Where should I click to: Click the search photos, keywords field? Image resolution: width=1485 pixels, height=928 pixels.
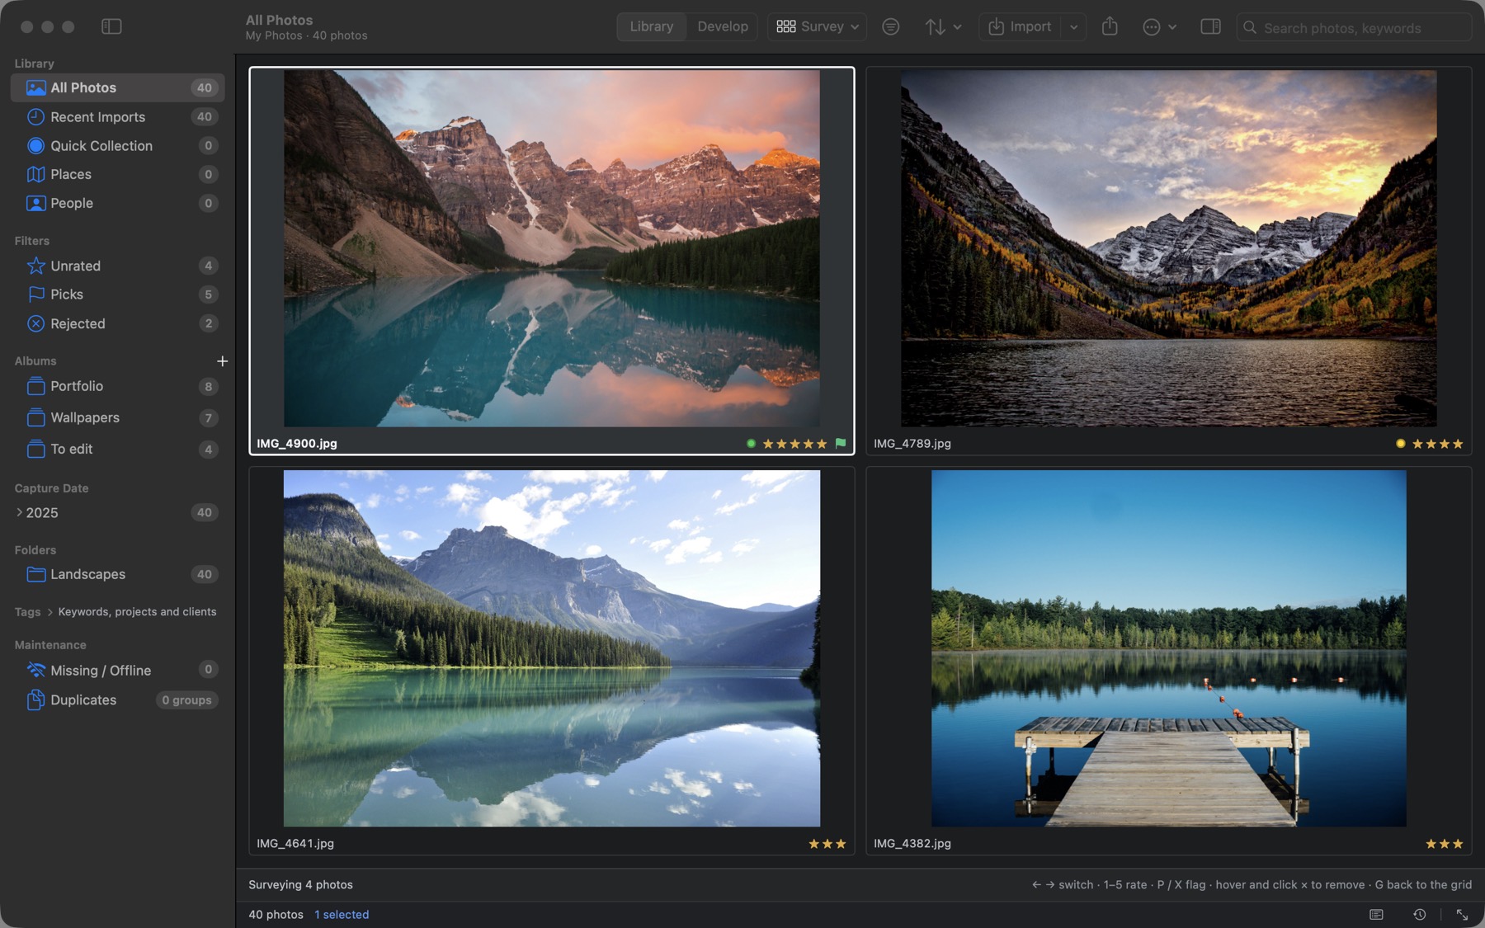pyautogui.click(x=1354, y=27)
